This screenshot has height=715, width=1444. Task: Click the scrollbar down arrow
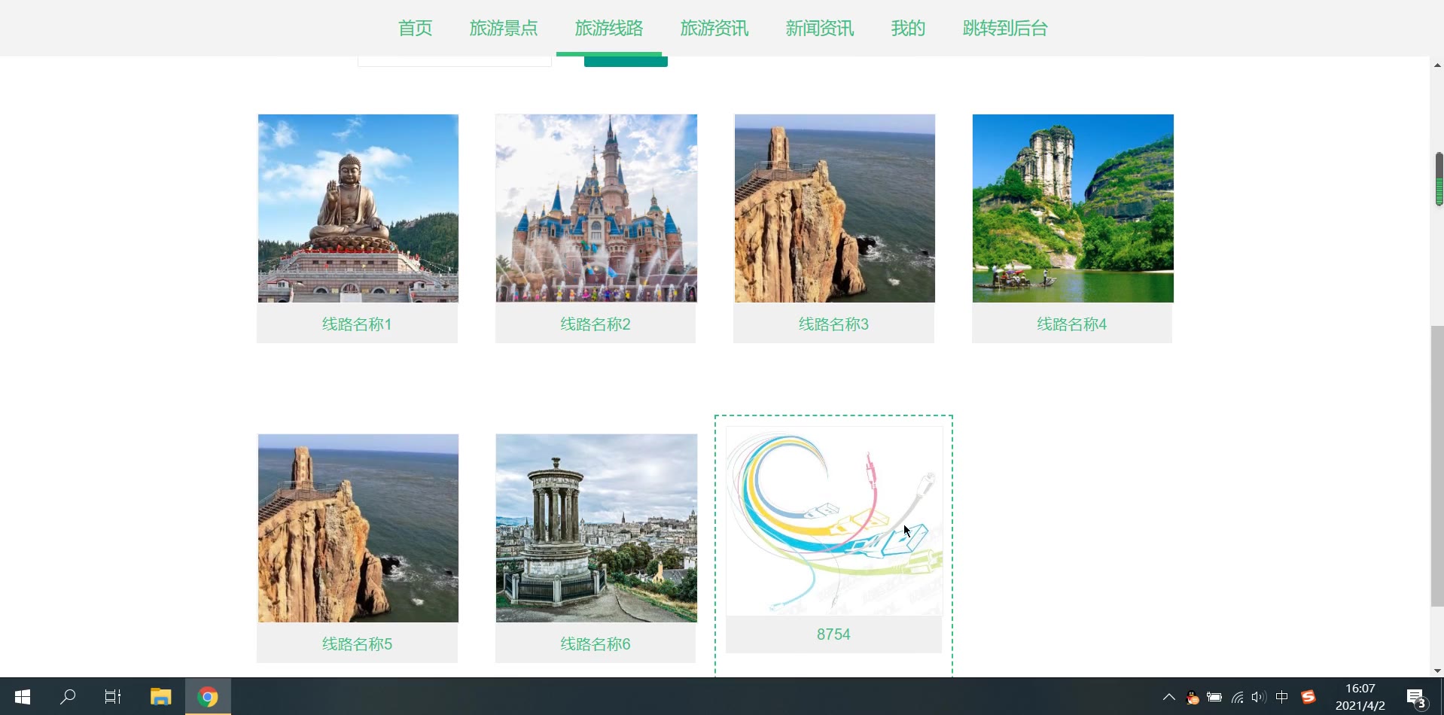pyautogui.click(x=1437, y=671)
